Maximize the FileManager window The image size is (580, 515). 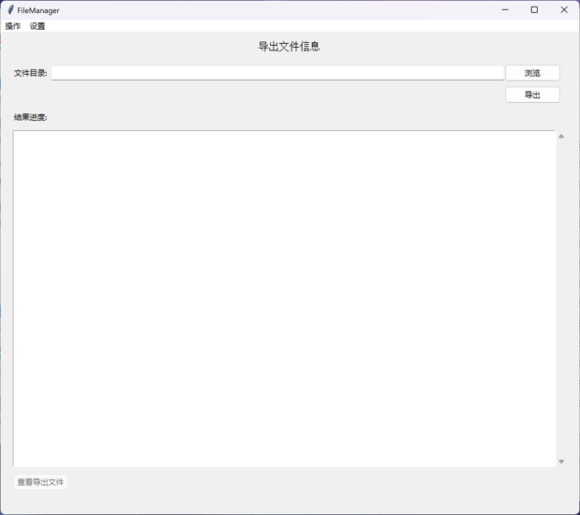(x=534, y=10)
